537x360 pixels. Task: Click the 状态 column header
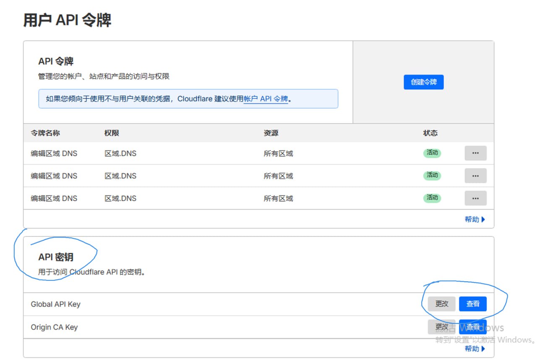pyautogui.click(x=430, y=133)
